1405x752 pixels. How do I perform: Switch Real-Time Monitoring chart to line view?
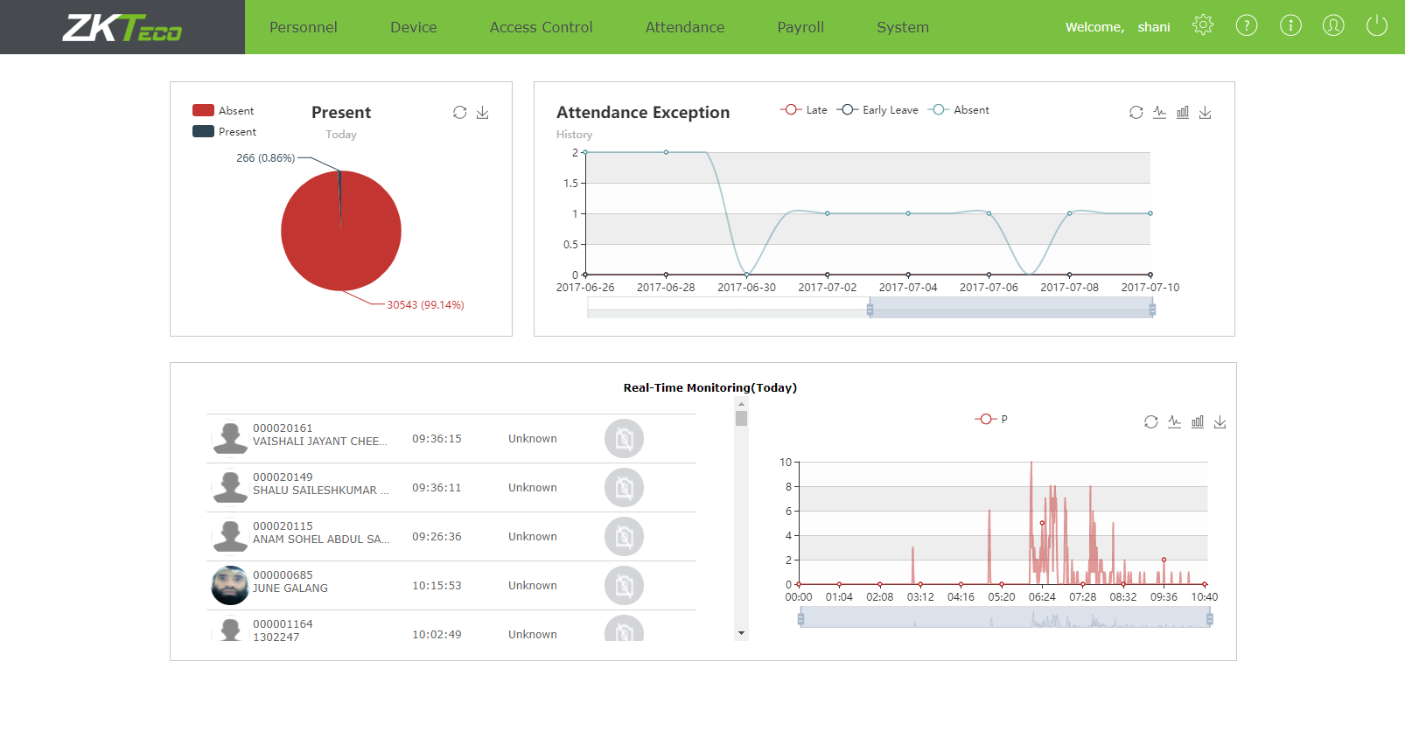tap(1174, 422)
